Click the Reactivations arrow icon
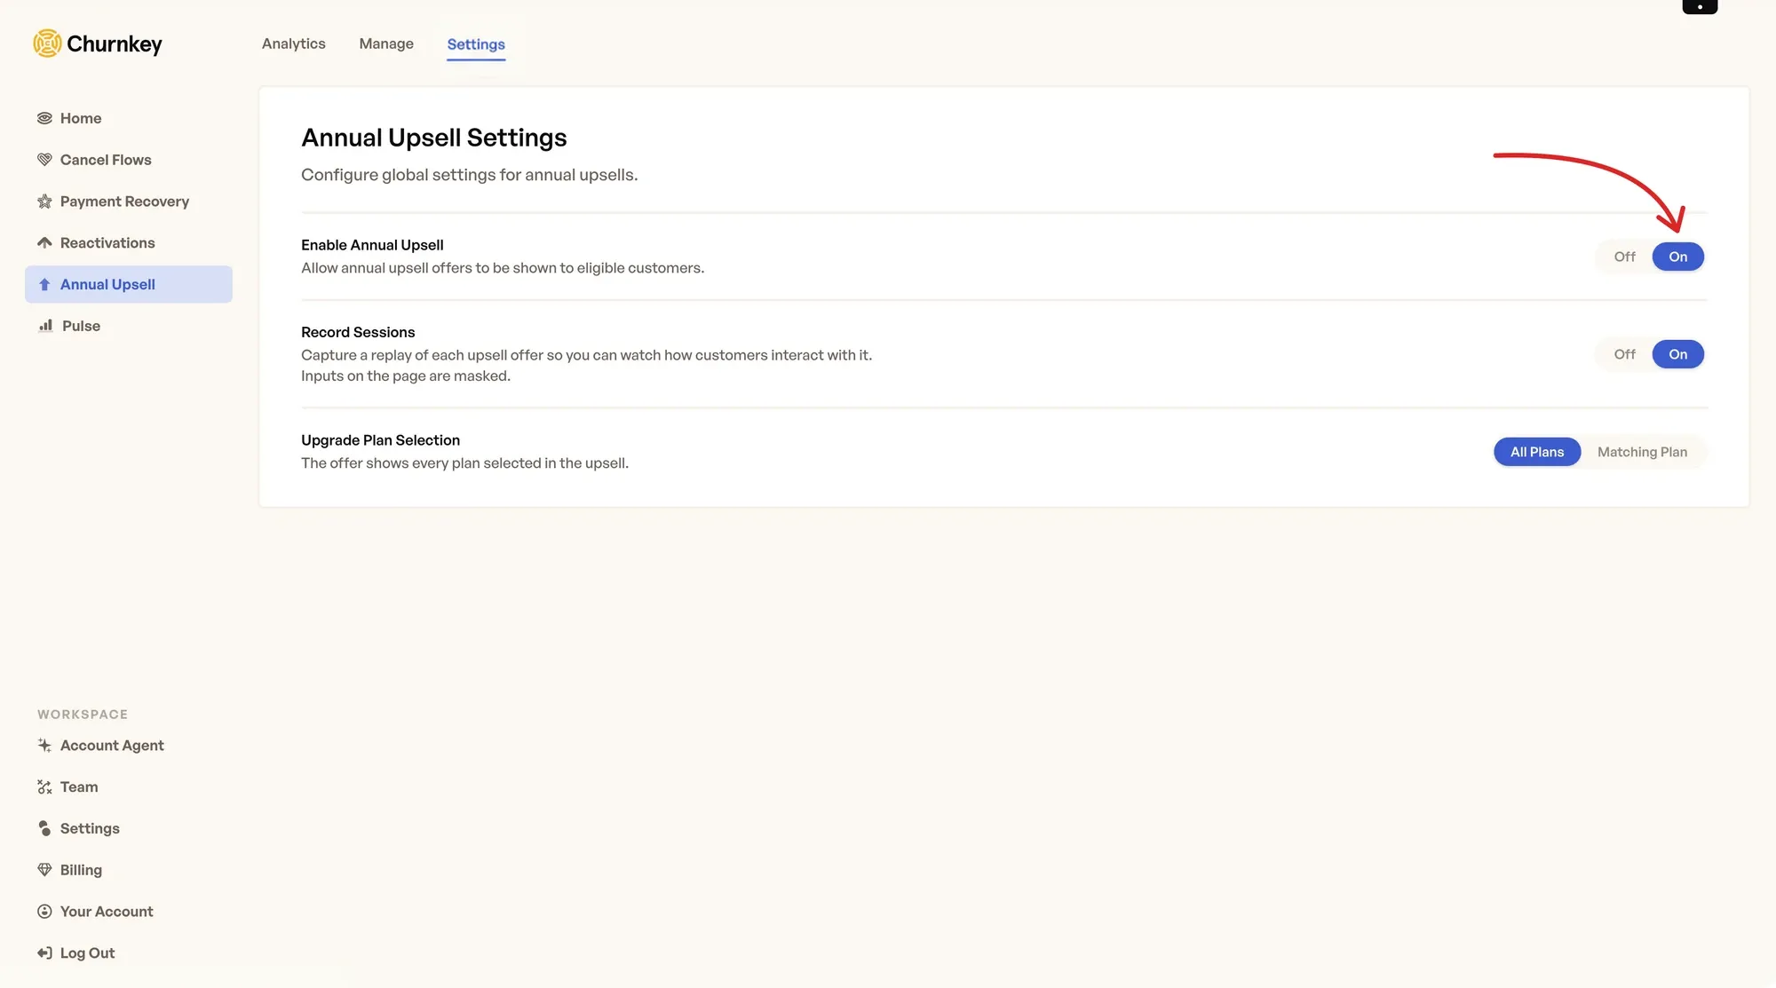The image size is (1776, 988). tap(44, 242)
